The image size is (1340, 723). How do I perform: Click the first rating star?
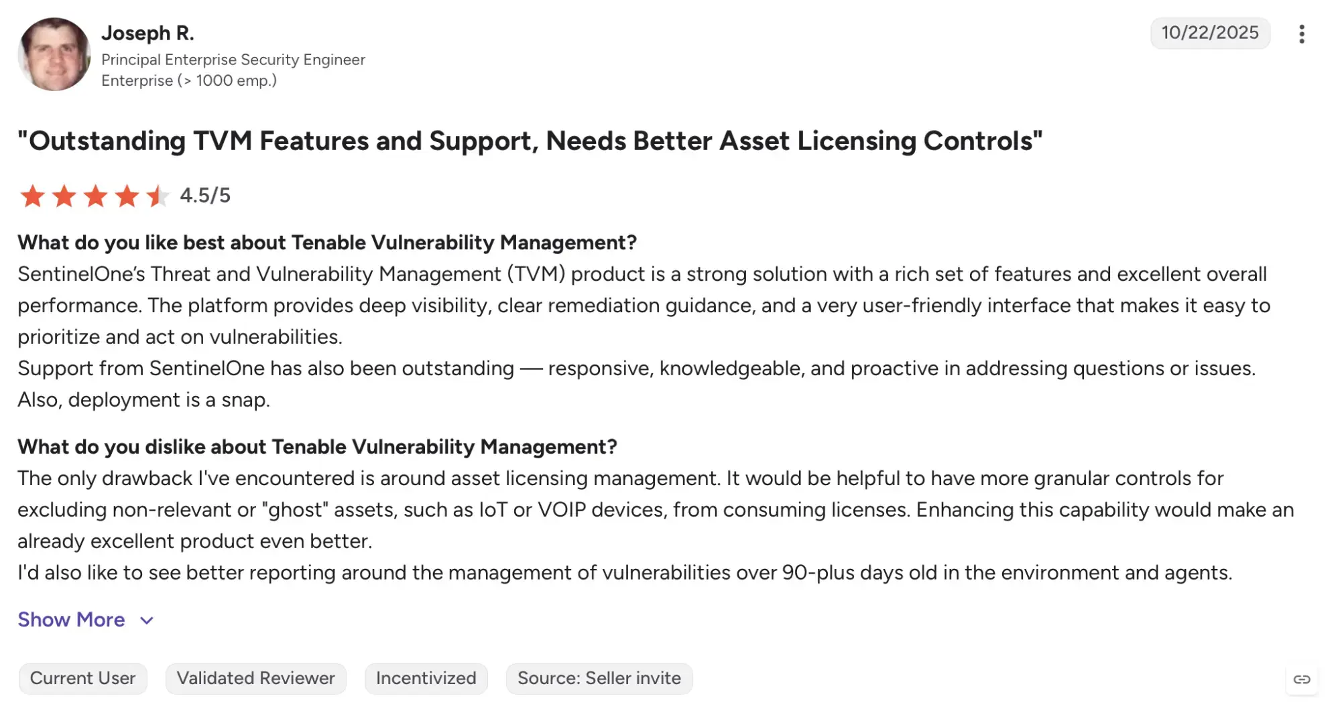tap(32, 196)
